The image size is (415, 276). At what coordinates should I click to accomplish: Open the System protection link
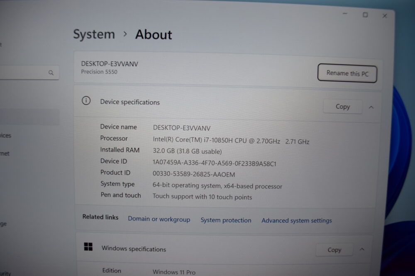(226, 220)
